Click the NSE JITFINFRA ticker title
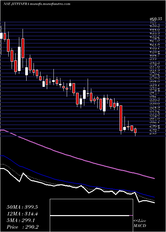Screen dimensions: 166x232 pyautogui.click(x=16, y=4)
